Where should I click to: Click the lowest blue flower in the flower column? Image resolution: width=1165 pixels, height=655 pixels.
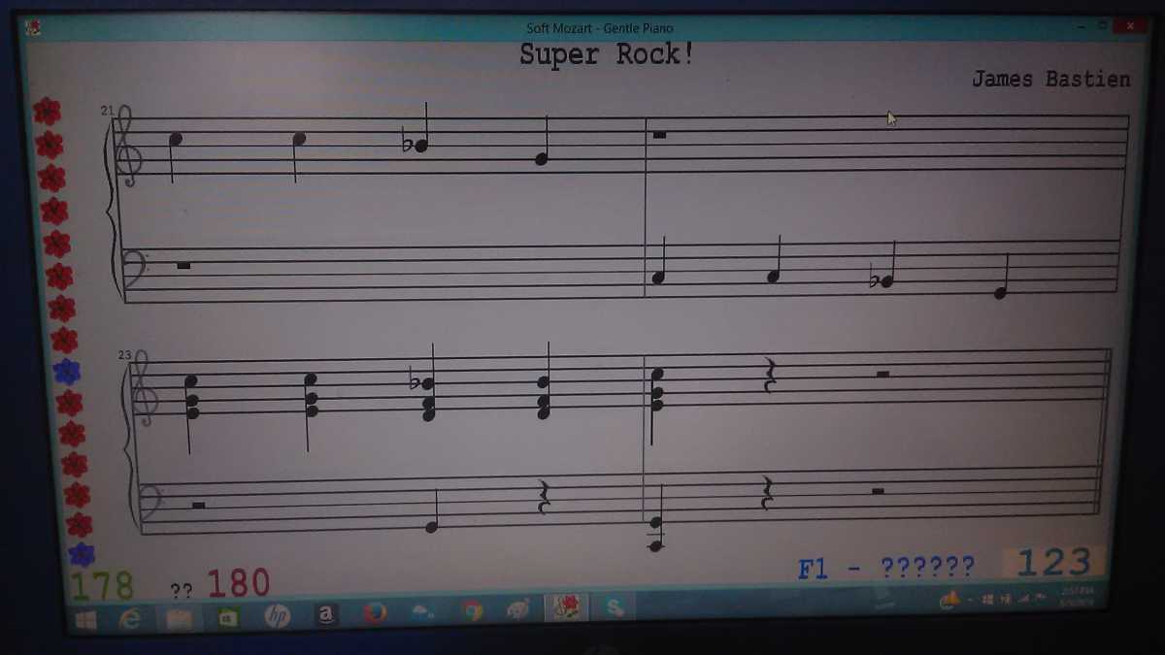pos(82,554)
